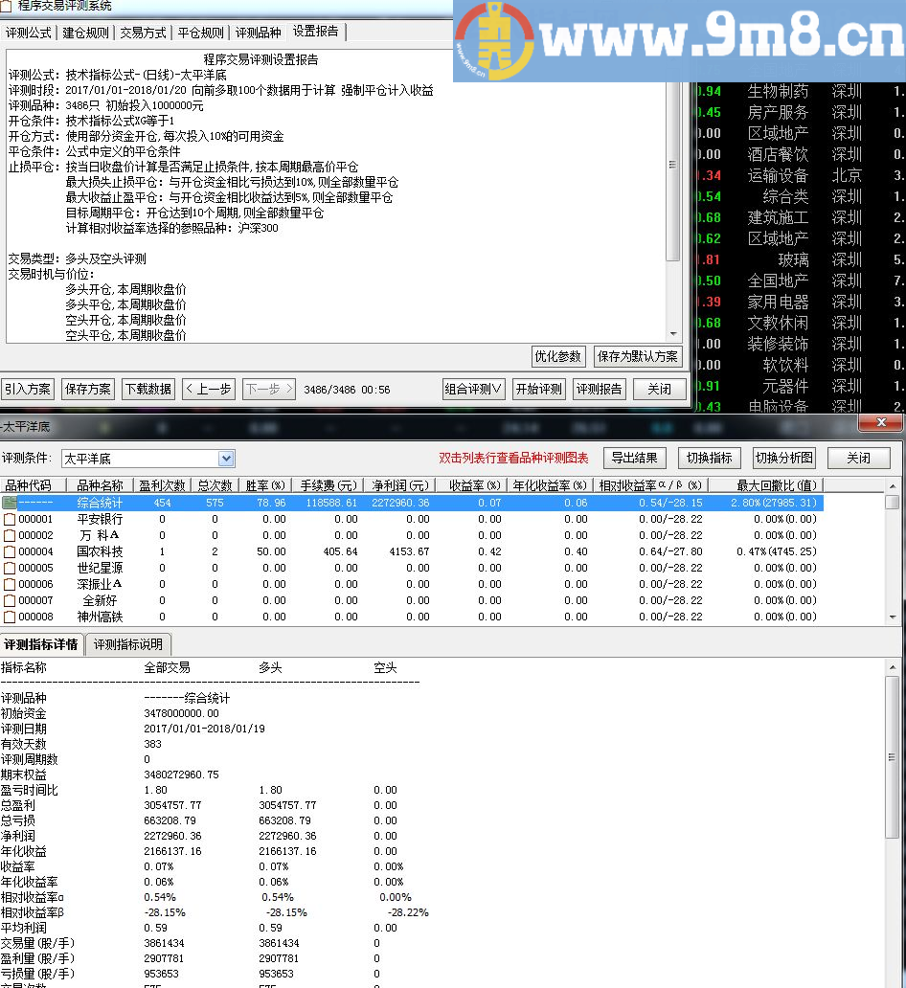The width and height of the screenshot is (906, 988).
Task: Click the indicator details scrollbar thumb
Action: (x=893, y=757)
